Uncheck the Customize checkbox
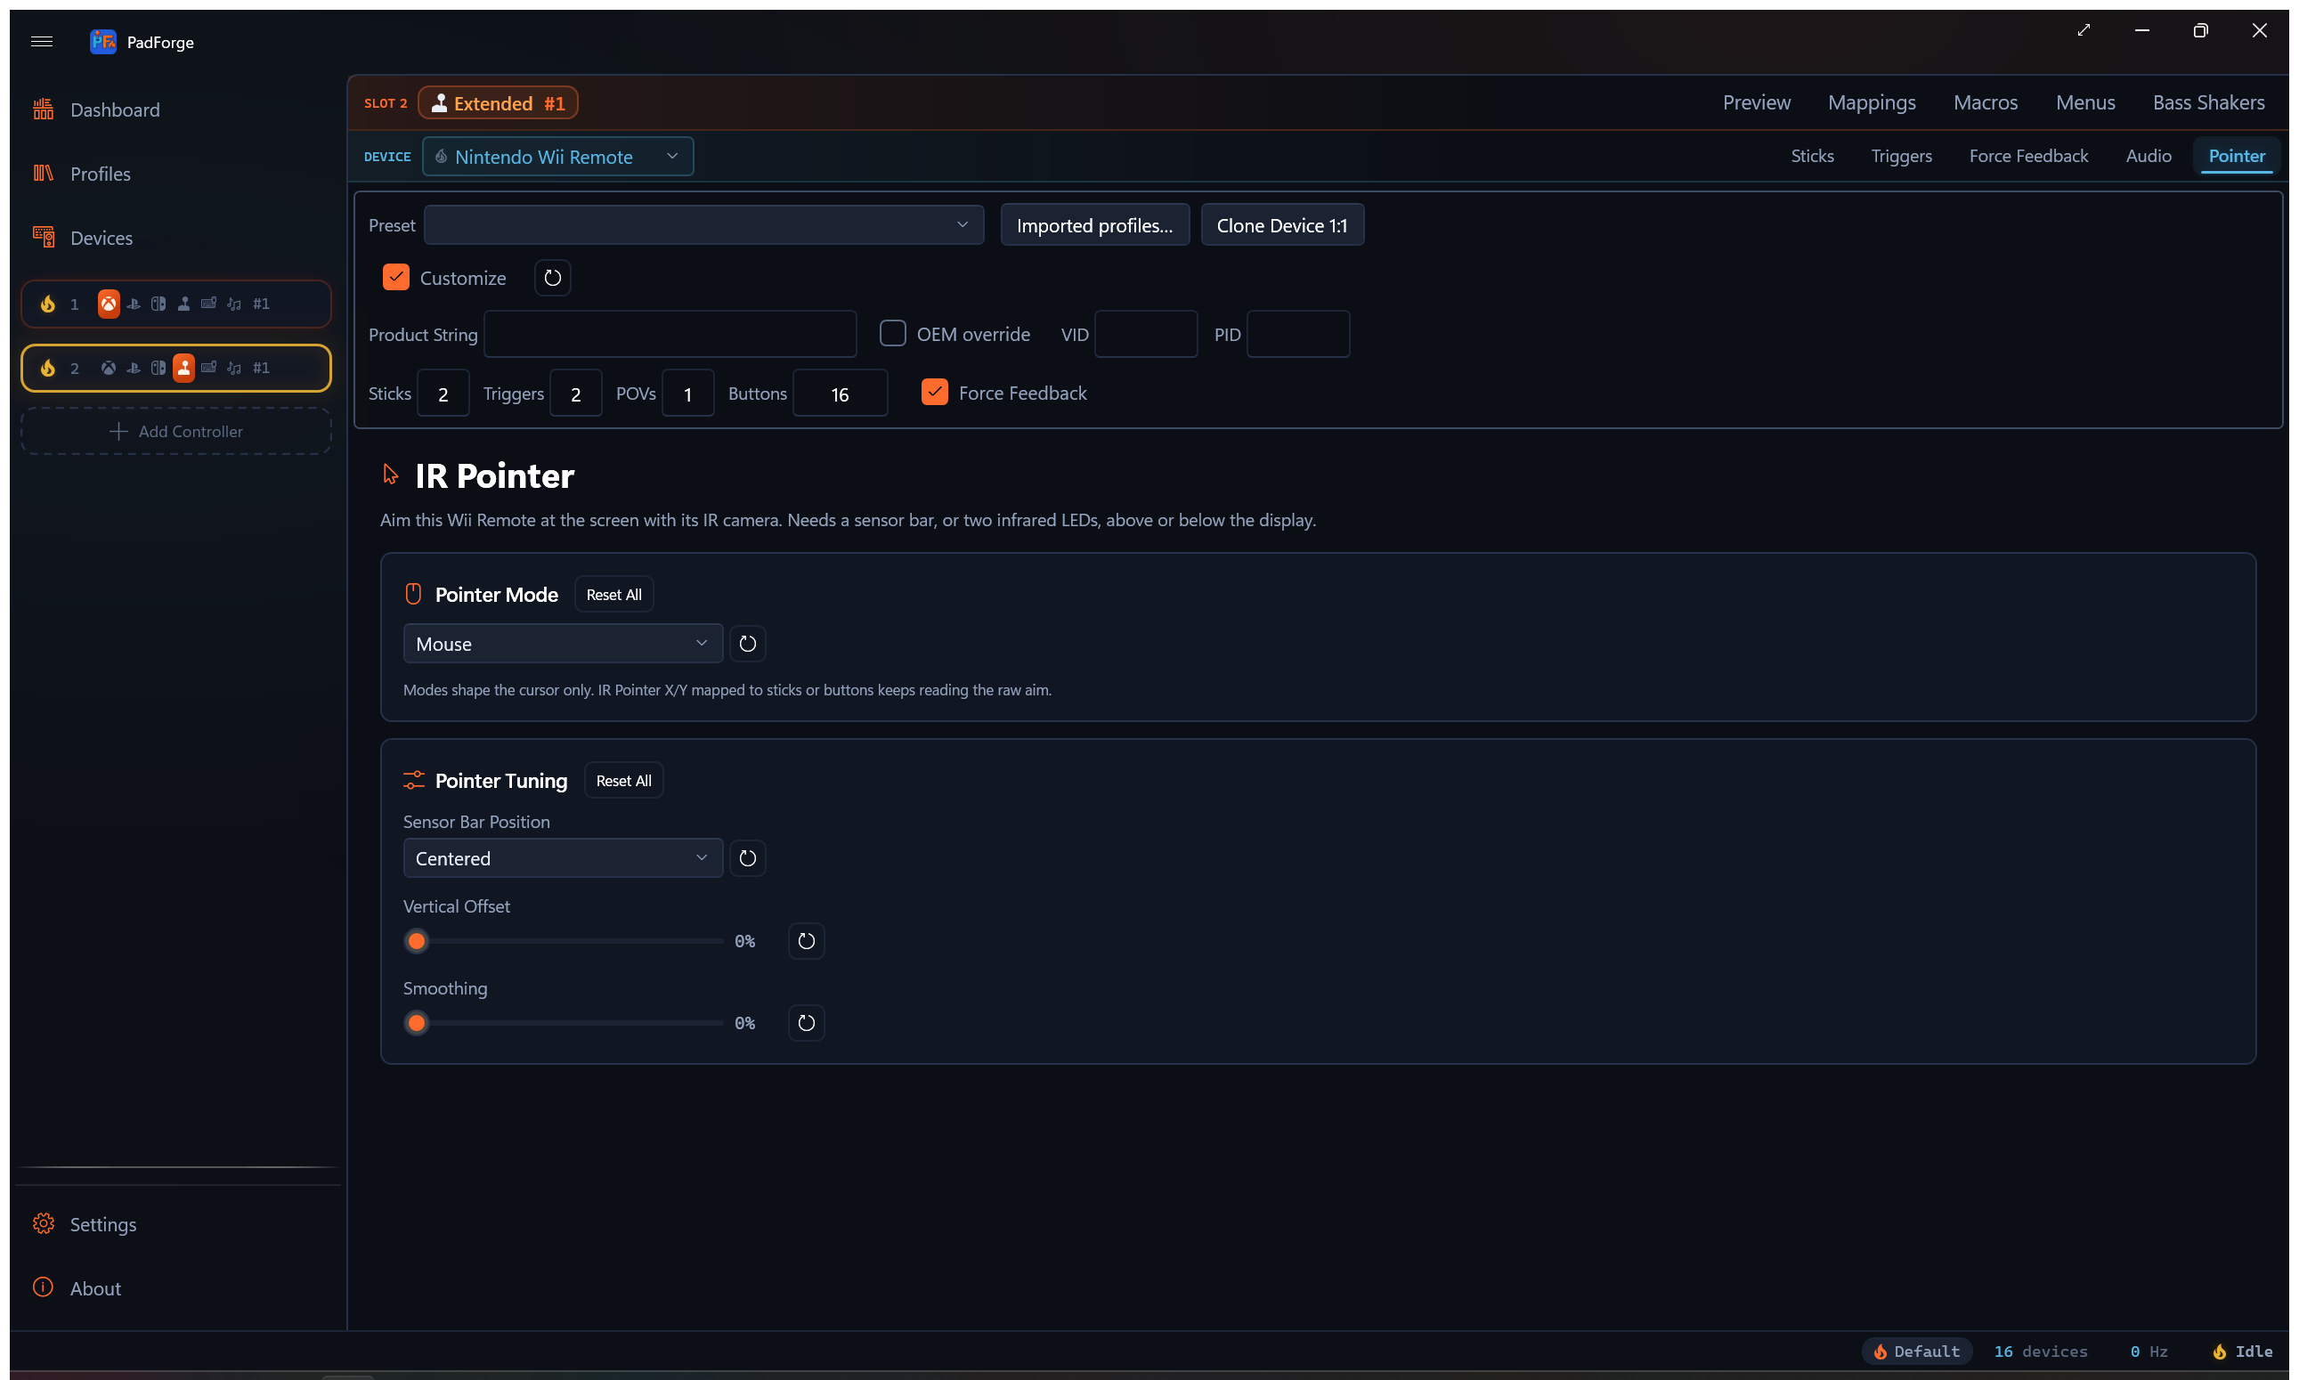Image resolution: width=2299 pixels, height=1380 pixels. (396, 276)
